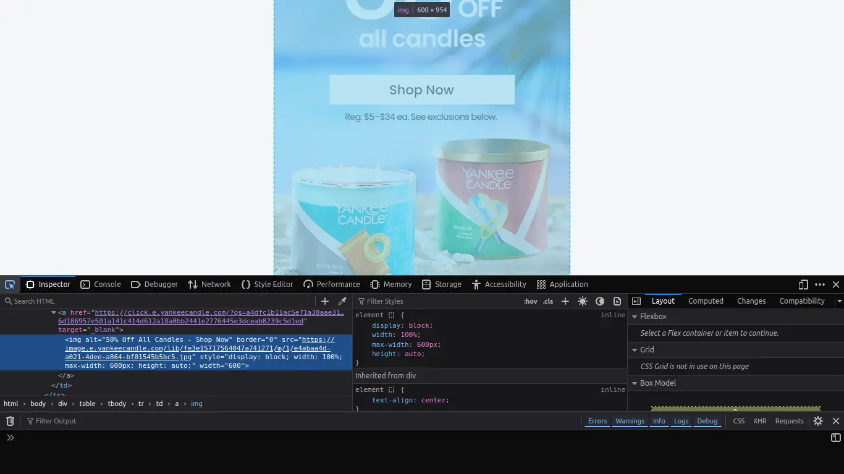Open the Changes sidebar tab
The width and height of the screenshot is (844, 474).
[x=751, y=301]
